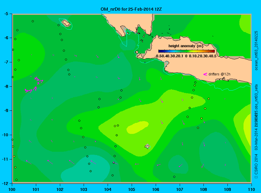The width and height of the screenshot is (261, 193).
Task: Click the magenta arrow icon beside 'drifters @12h'
Action: [205, 74]
